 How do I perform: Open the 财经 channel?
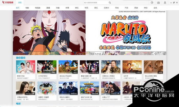[146, 8]
